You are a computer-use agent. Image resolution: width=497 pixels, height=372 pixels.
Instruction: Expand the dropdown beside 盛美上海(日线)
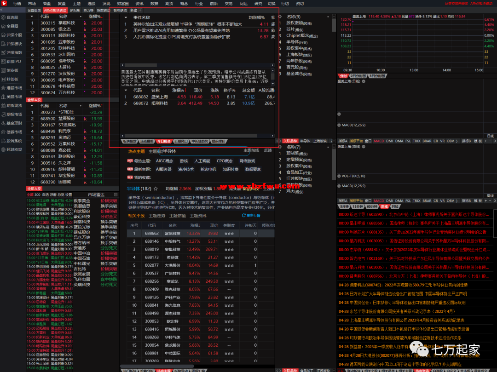364,81
